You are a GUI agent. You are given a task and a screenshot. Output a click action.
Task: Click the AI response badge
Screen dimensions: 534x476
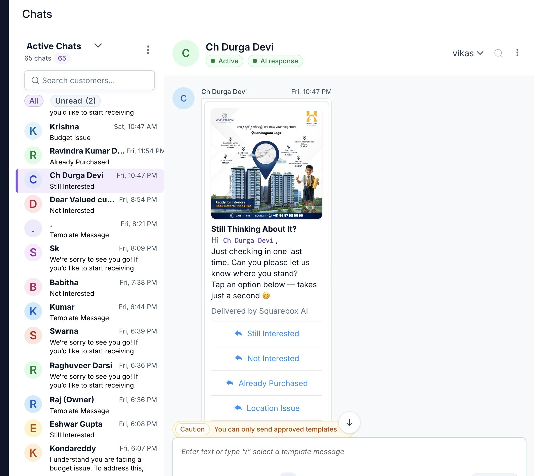pyautogui.click(x=275, y=61)
